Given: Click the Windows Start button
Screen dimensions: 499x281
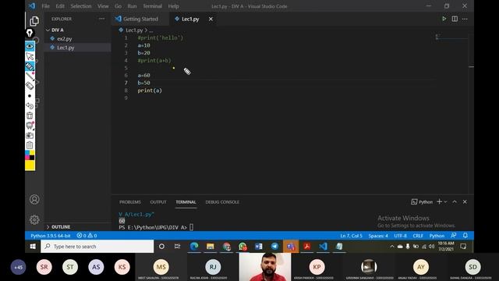Looking at the screenshot, I should point(33,247).
